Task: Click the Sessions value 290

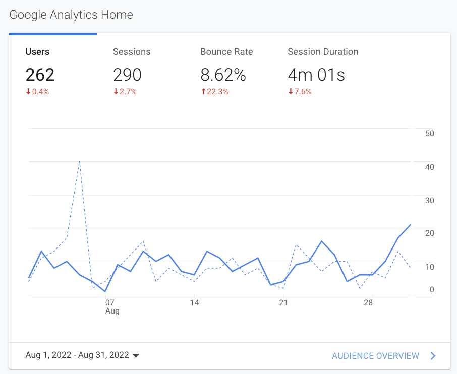Action: [x=128, y=75]
